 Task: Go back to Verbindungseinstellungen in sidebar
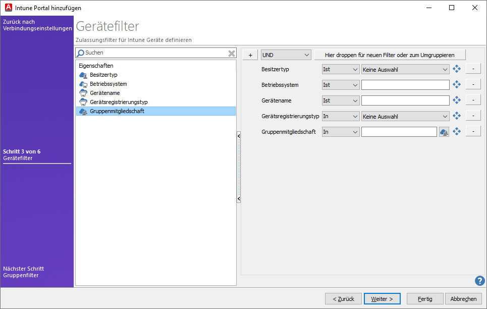[37, 25]
